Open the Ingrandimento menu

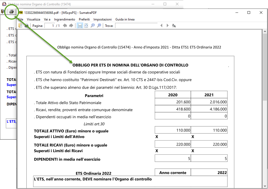(x=64, y=19)
